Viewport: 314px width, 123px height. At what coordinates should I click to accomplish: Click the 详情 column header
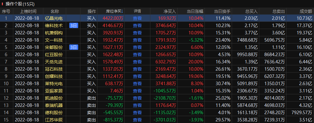click(x=137, y=11)
